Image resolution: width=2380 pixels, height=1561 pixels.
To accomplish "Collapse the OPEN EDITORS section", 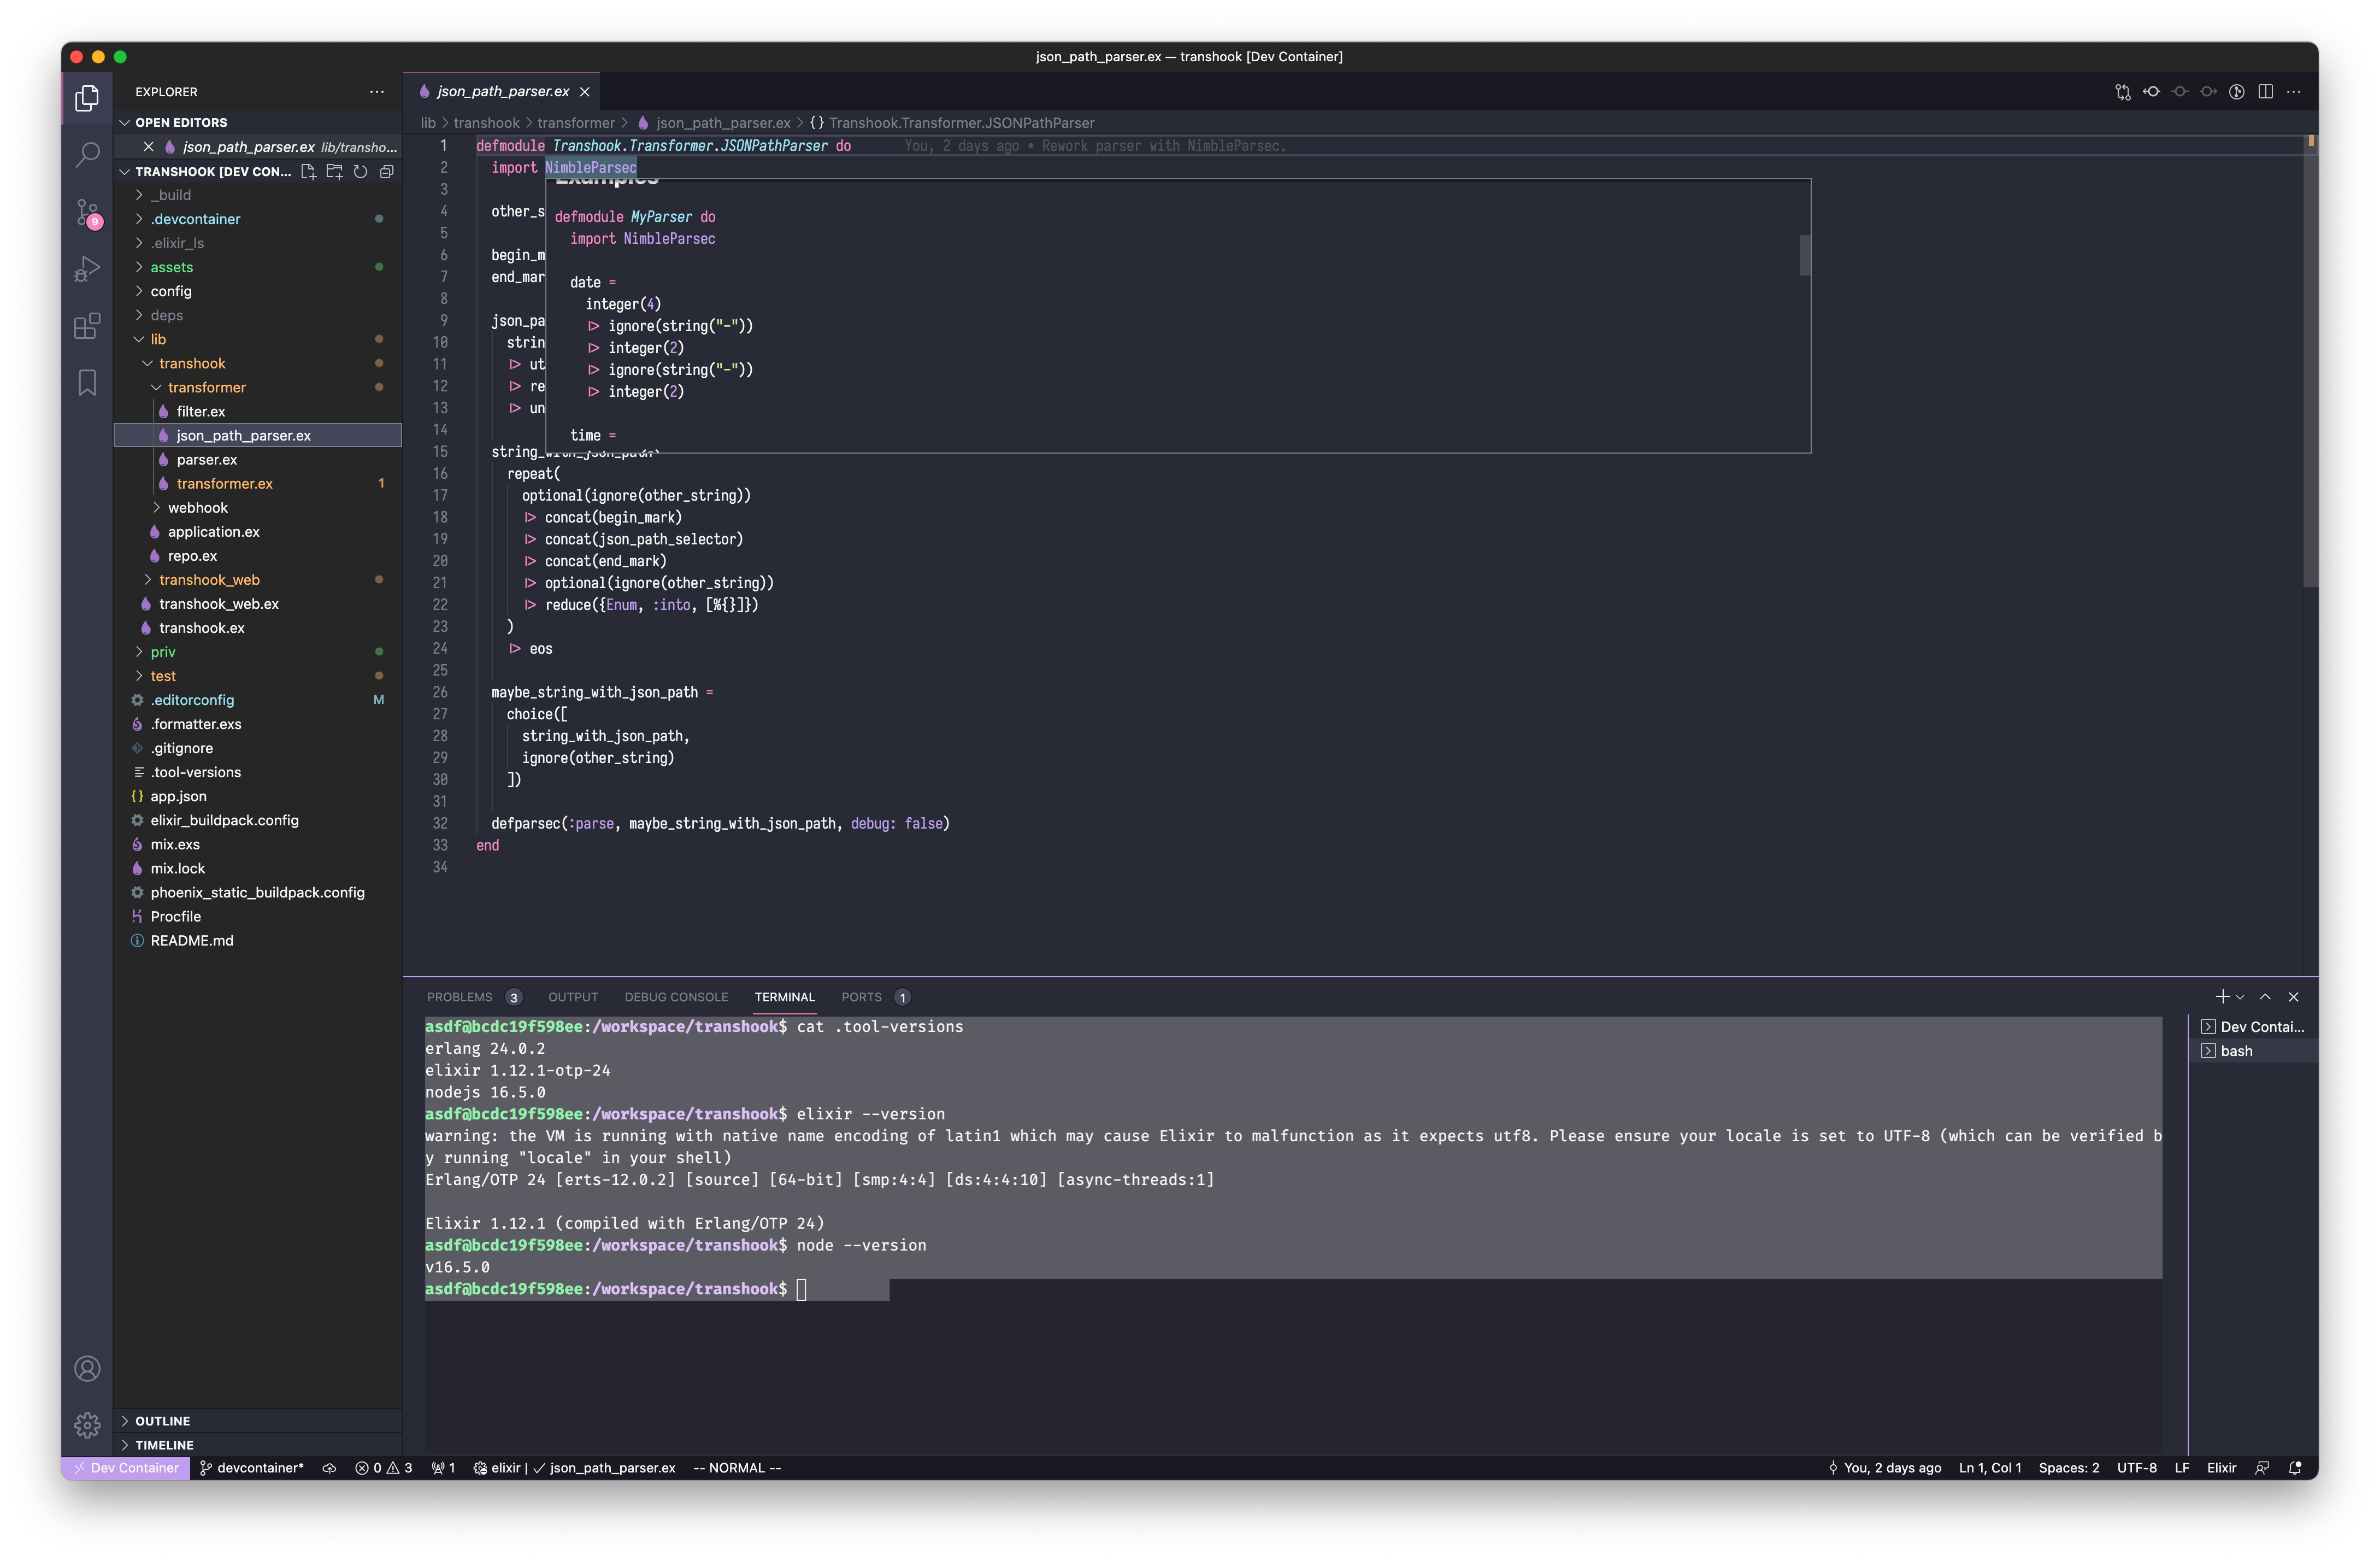I will tap(180, 122).
